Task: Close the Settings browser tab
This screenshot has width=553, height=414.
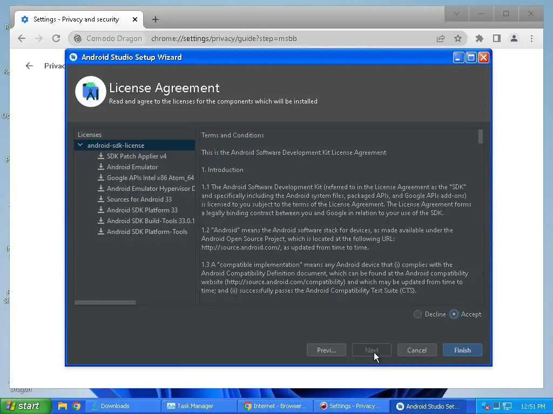Action: coord(134,19)
